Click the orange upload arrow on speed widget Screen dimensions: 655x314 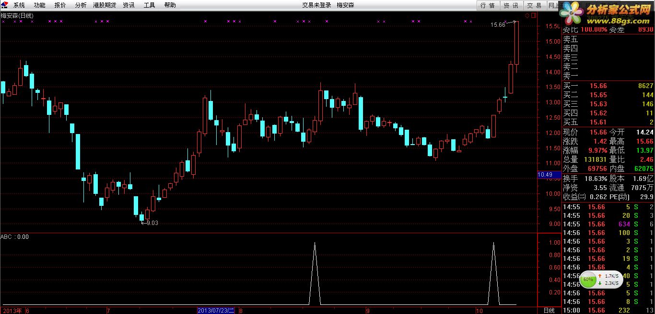(x=600, y=276)
